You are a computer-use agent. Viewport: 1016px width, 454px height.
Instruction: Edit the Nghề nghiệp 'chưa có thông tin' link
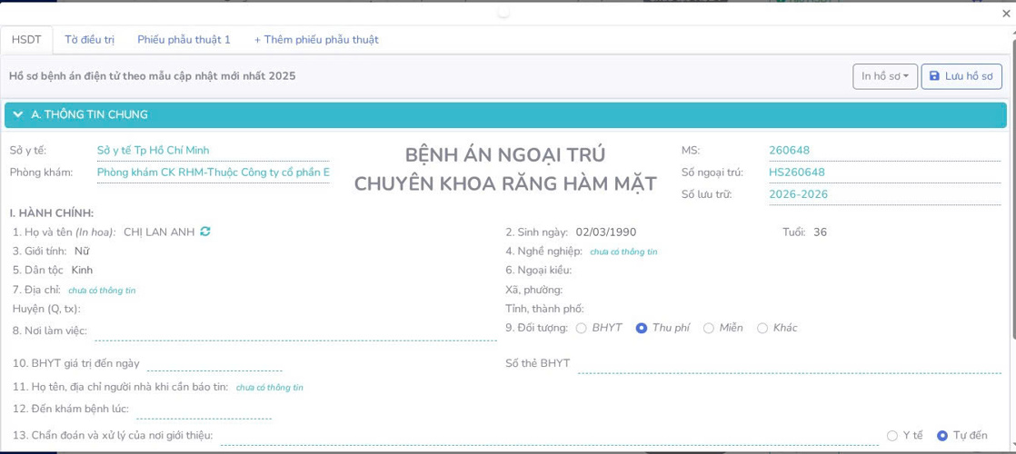[x=623, y=252]
